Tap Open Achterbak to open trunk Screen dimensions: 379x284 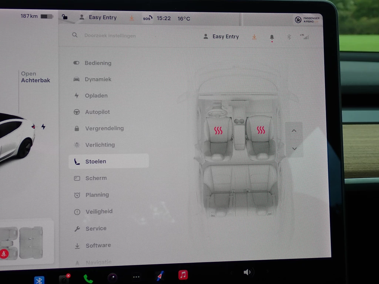tap(35, 77)
